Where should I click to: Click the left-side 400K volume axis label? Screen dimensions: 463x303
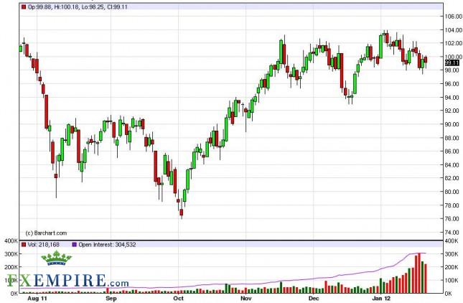click(11, 241)
